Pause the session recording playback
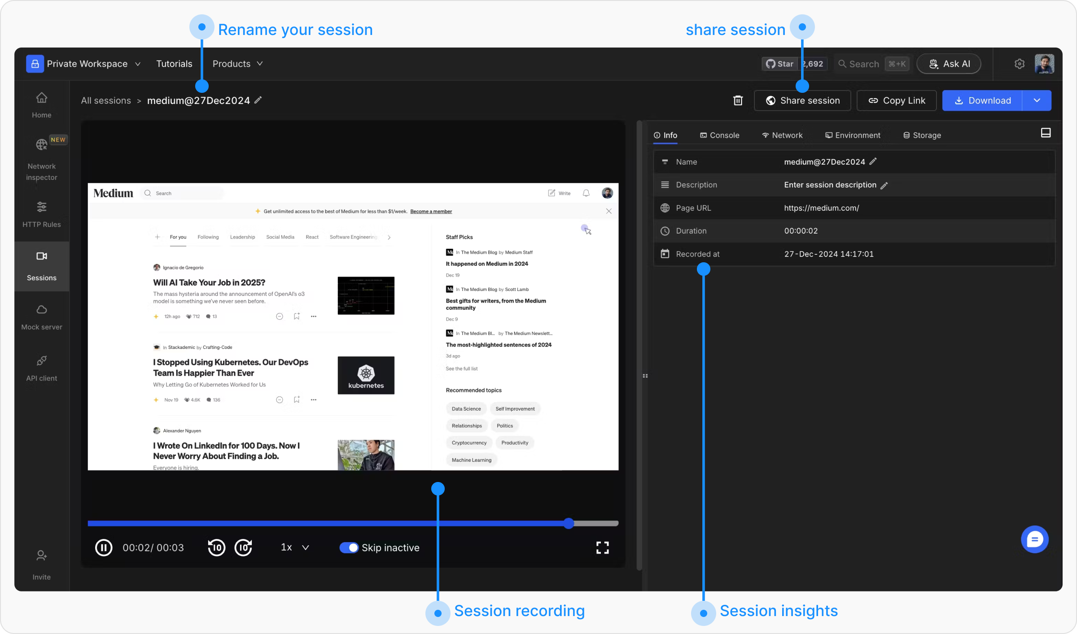This screenshot has height=634, width=1077. (104, 547)
